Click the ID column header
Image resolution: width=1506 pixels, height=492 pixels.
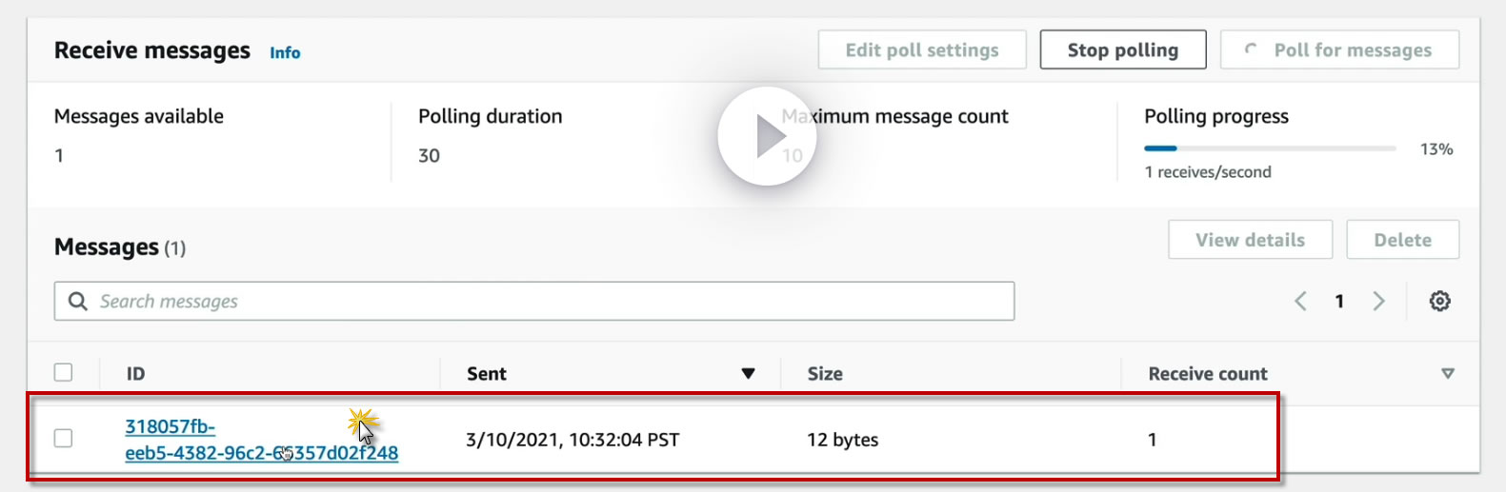[x=136, y=374]
